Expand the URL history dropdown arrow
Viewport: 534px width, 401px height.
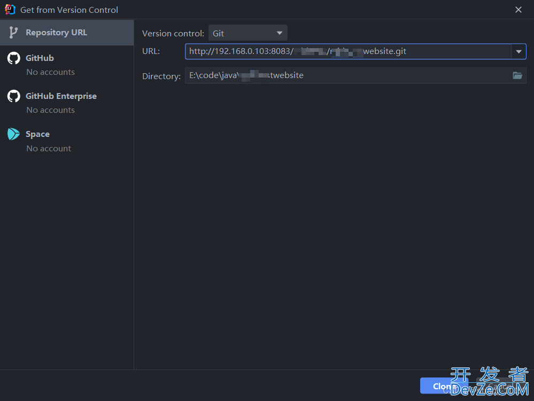tap(518, 51)
